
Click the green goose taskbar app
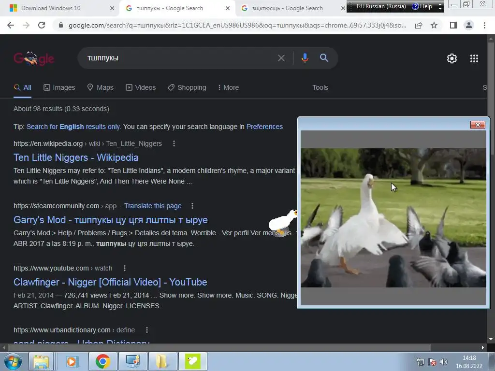192,361
